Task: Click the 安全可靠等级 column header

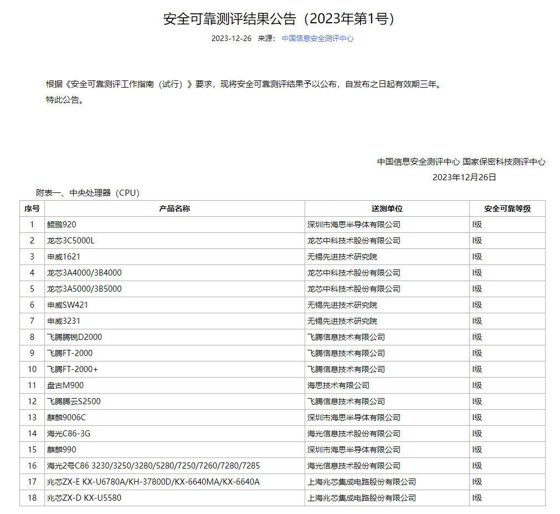Action: point(507,208)
